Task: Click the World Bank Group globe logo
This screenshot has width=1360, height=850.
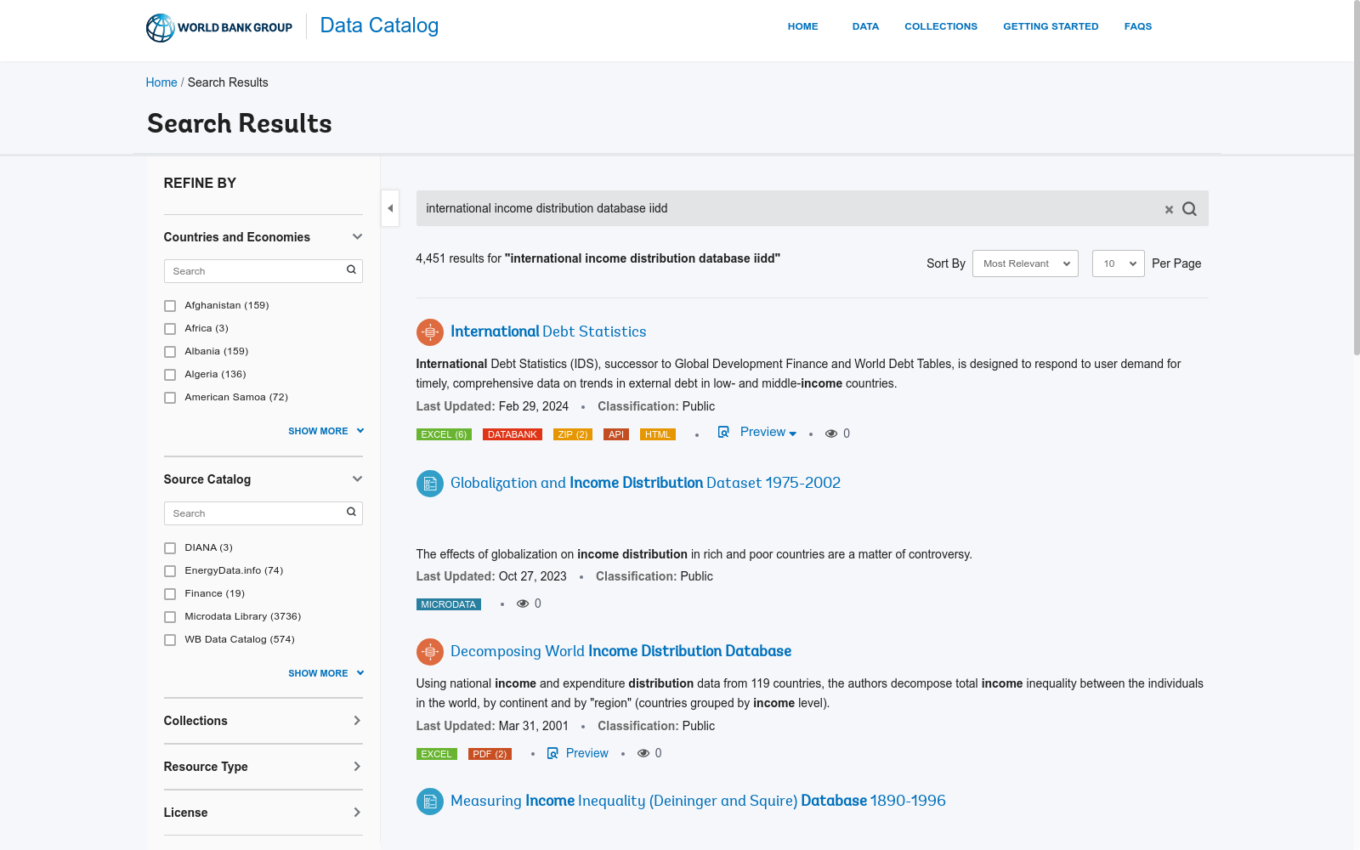Action: point(160,27)
